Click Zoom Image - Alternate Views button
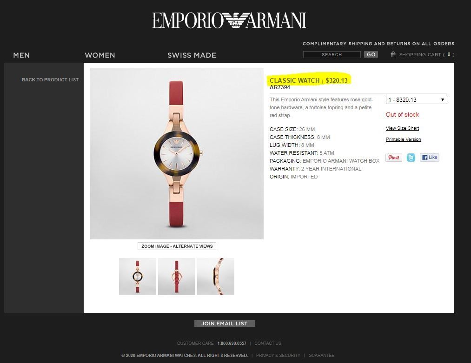Image resolution: width=471 pixels, height=363 pixels. pos(177,246)
